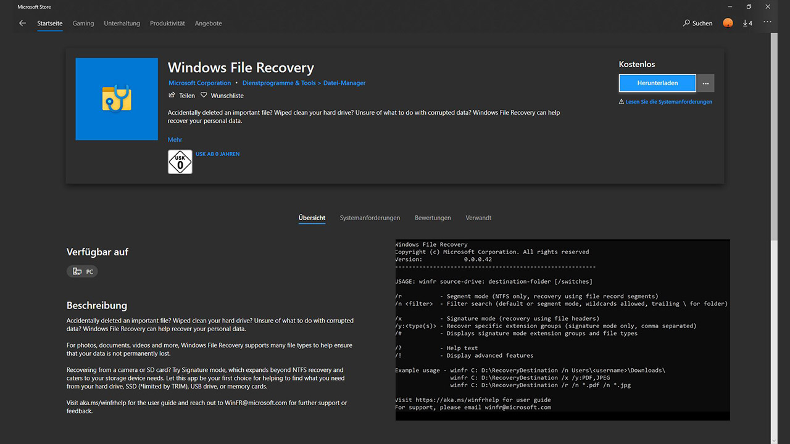Navigate back with the arrow icon
The height and width of the screenshot is (444, 790).
(22, 23)
